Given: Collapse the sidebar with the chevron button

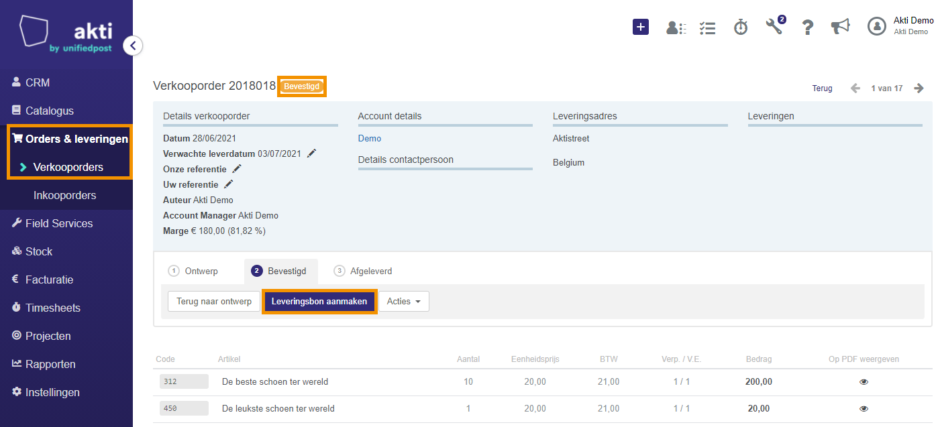Looking at the screenshot, I should [x=133, y=46].
